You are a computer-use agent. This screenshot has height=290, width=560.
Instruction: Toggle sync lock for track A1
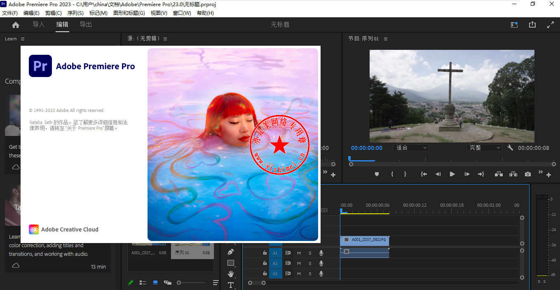[x=288, y=253]
